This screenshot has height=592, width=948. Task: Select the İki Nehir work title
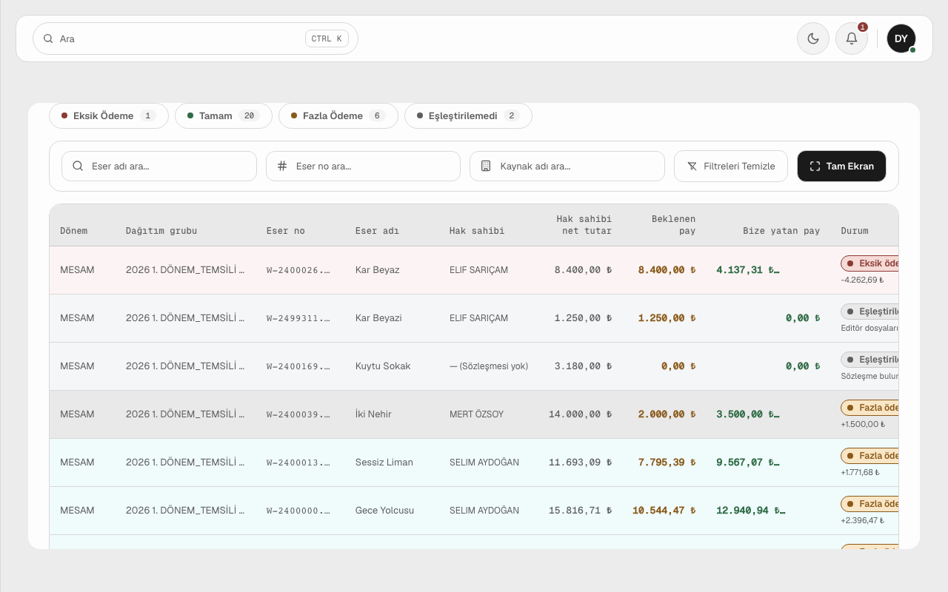tap(373, 414)
